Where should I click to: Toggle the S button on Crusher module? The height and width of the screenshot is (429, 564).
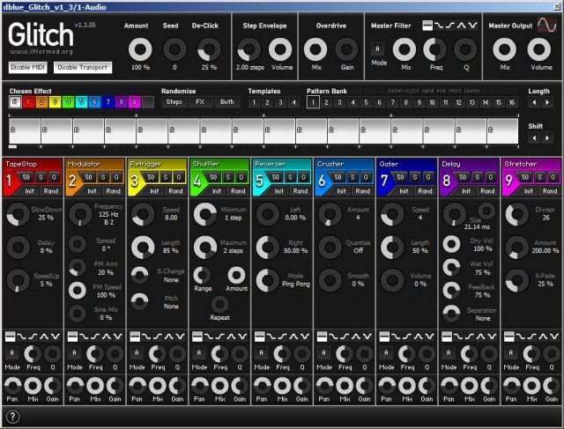tap(352, 177)
